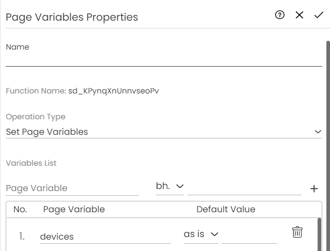Open the 'bh.' type dropdown
Viewport: 330px width, 251px height.
(x=170, y=186)
